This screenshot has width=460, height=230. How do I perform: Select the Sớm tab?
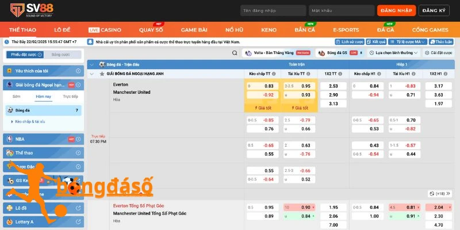pos(17,97)
